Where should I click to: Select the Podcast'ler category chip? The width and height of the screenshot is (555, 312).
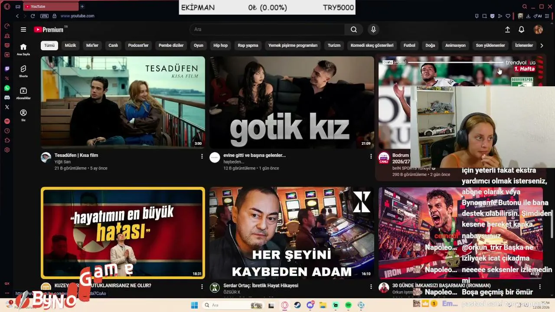click(138, 45)
